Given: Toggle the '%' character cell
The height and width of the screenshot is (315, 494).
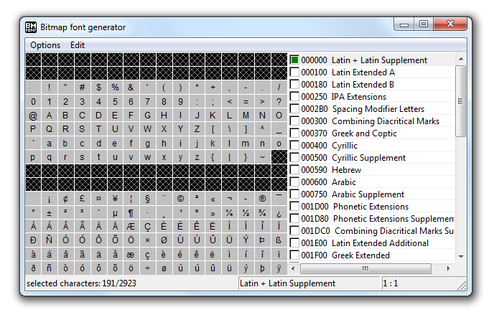Looking at the screenshot, I should pos(115,88).
